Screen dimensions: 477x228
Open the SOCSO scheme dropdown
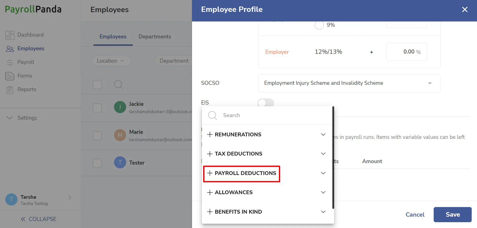point(349,83)
